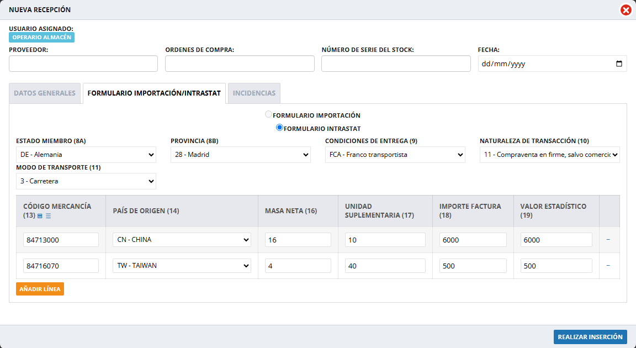Open the calendar picker in the Fecha field

pos(619,64)
